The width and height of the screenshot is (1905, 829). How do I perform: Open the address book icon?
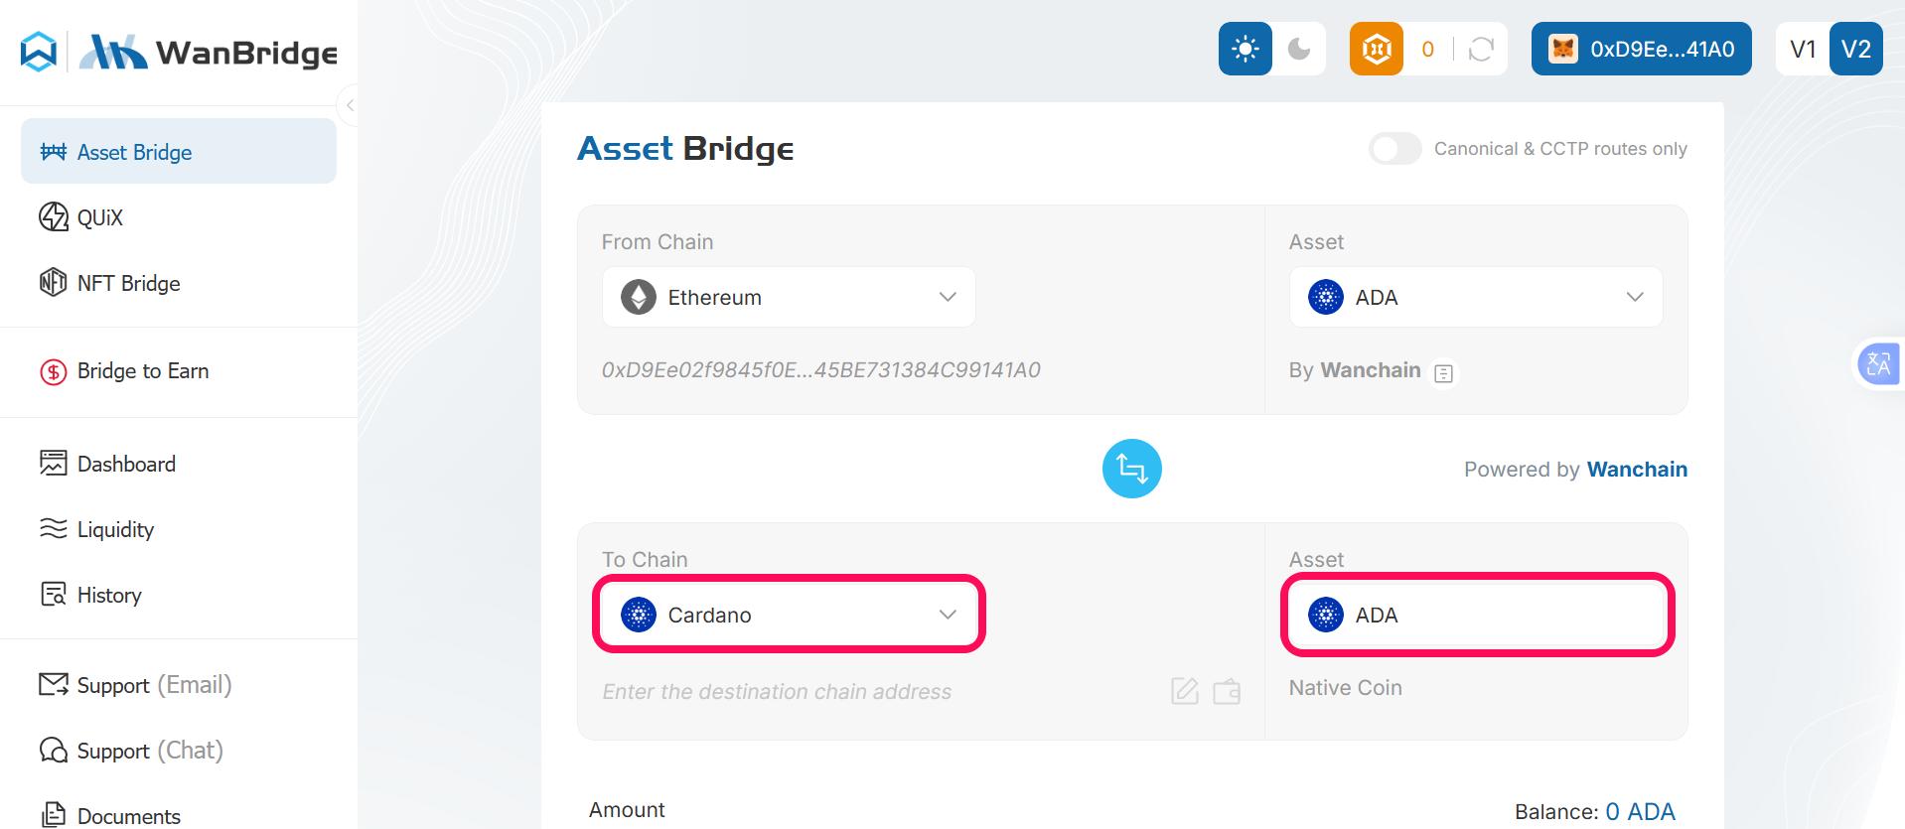(1228, 691)
